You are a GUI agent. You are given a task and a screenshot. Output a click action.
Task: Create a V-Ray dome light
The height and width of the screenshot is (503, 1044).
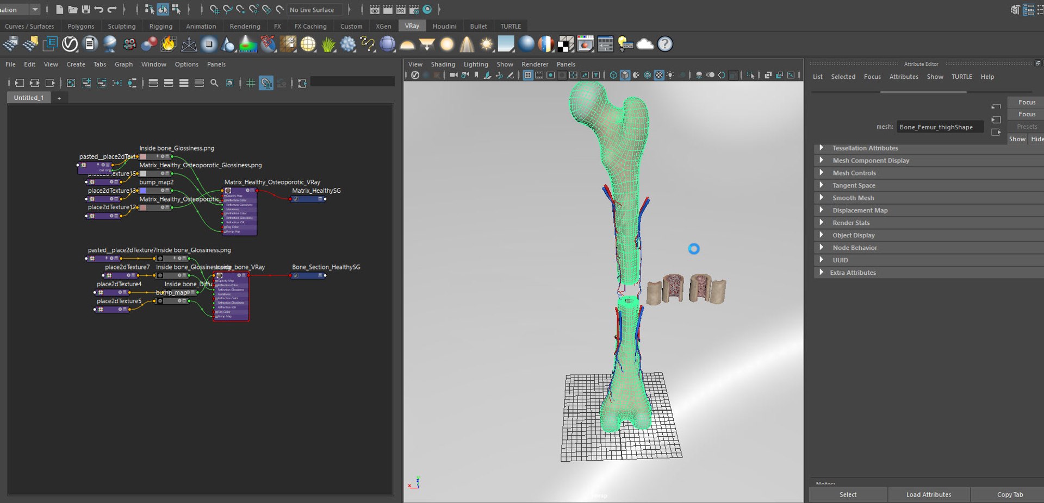[x=407, y=44]
